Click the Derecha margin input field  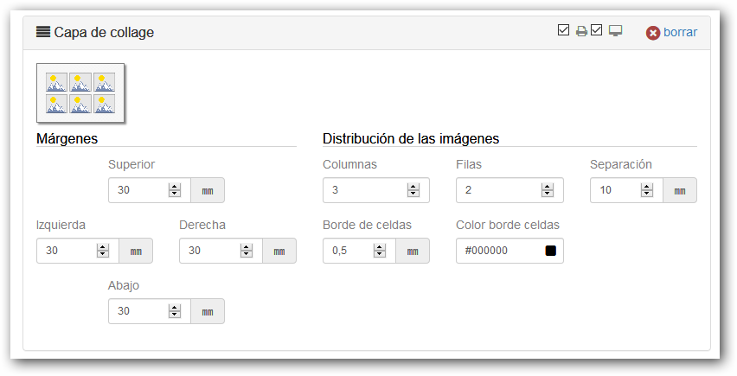[221, 251]
